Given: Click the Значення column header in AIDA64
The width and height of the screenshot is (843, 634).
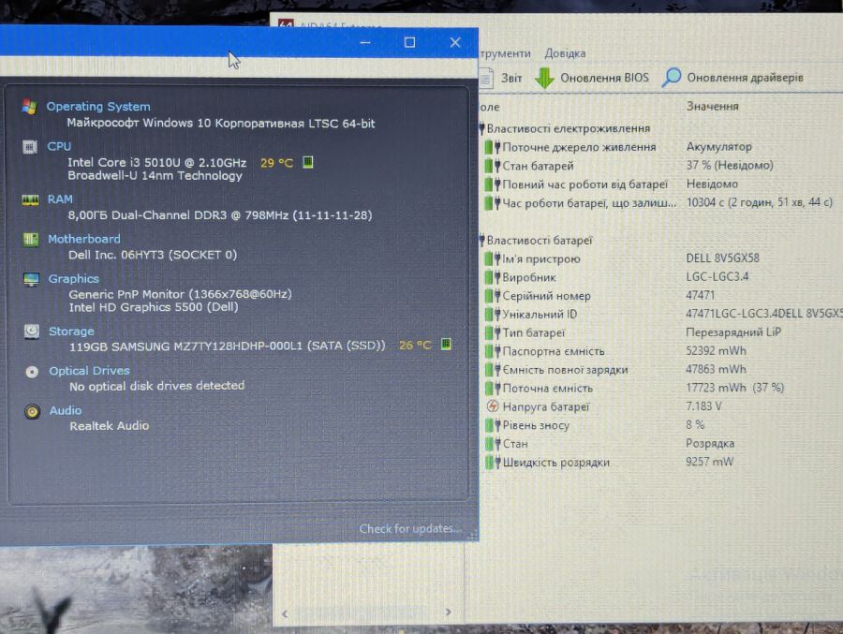Looking at the screenshot, I should (713, 107).
